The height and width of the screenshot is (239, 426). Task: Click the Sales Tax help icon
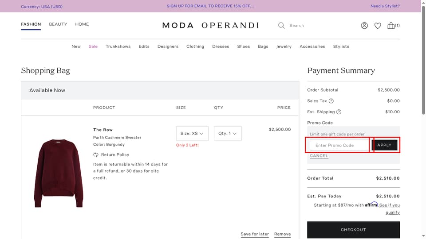[331, 101]
